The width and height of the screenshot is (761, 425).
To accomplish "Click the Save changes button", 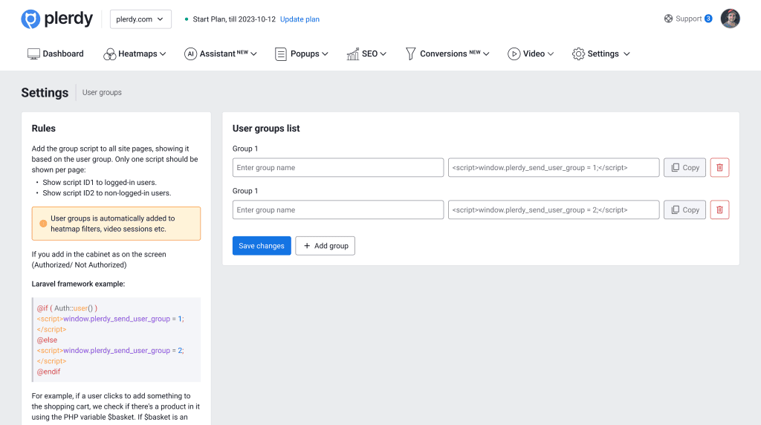I will (x=262, y=246).
